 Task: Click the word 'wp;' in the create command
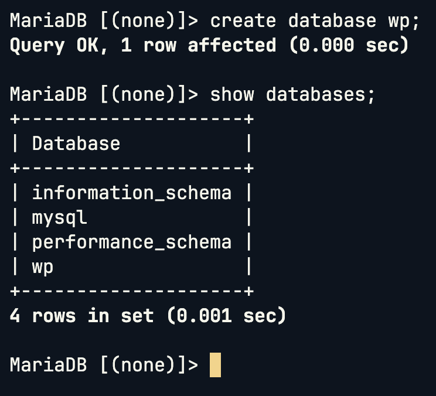click(x=404, y=22)
